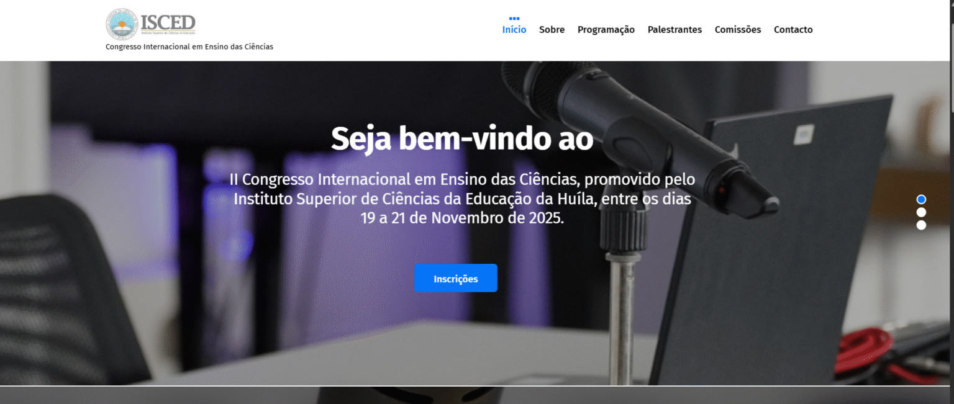Switch to the third slide indicator dot
Image resolution: width=954 pixels, height=404 pixels.
[921, 225]
